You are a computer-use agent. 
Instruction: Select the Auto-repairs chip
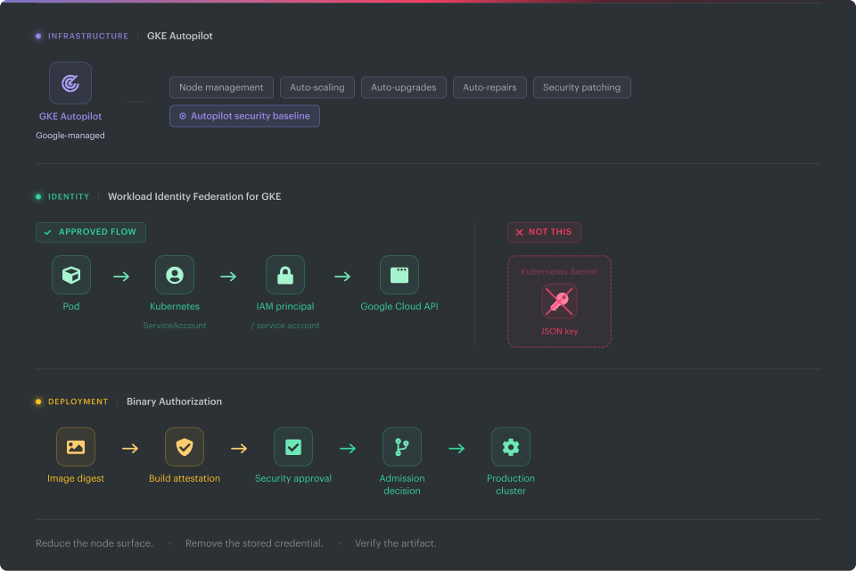pyautogui.click(x=490, y=87)
